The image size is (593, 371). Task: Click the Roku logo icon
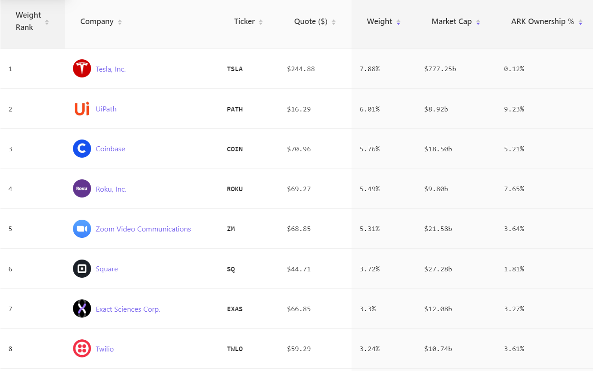pyautogui.click(x=82, y=189)
